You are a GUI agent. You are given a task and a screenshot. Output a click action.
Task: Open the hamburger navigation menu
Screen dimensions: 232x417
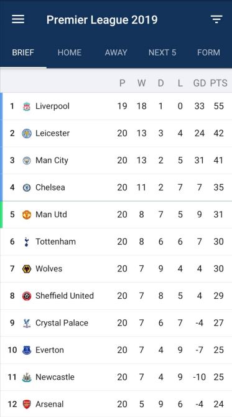18,19
